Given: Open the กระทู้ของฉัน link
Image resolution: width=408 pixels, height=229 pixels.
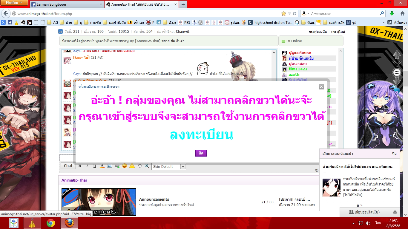Looking at the screenshot, I should (x=317, y=32).
